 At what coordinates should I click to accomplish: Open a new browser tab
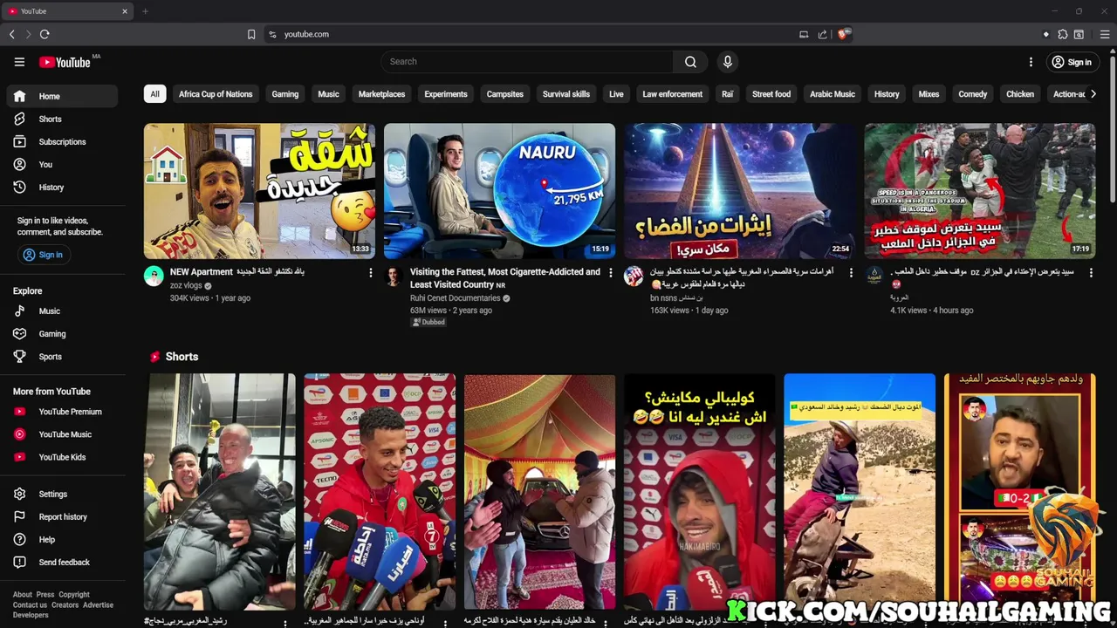click(x=145, y=11)
